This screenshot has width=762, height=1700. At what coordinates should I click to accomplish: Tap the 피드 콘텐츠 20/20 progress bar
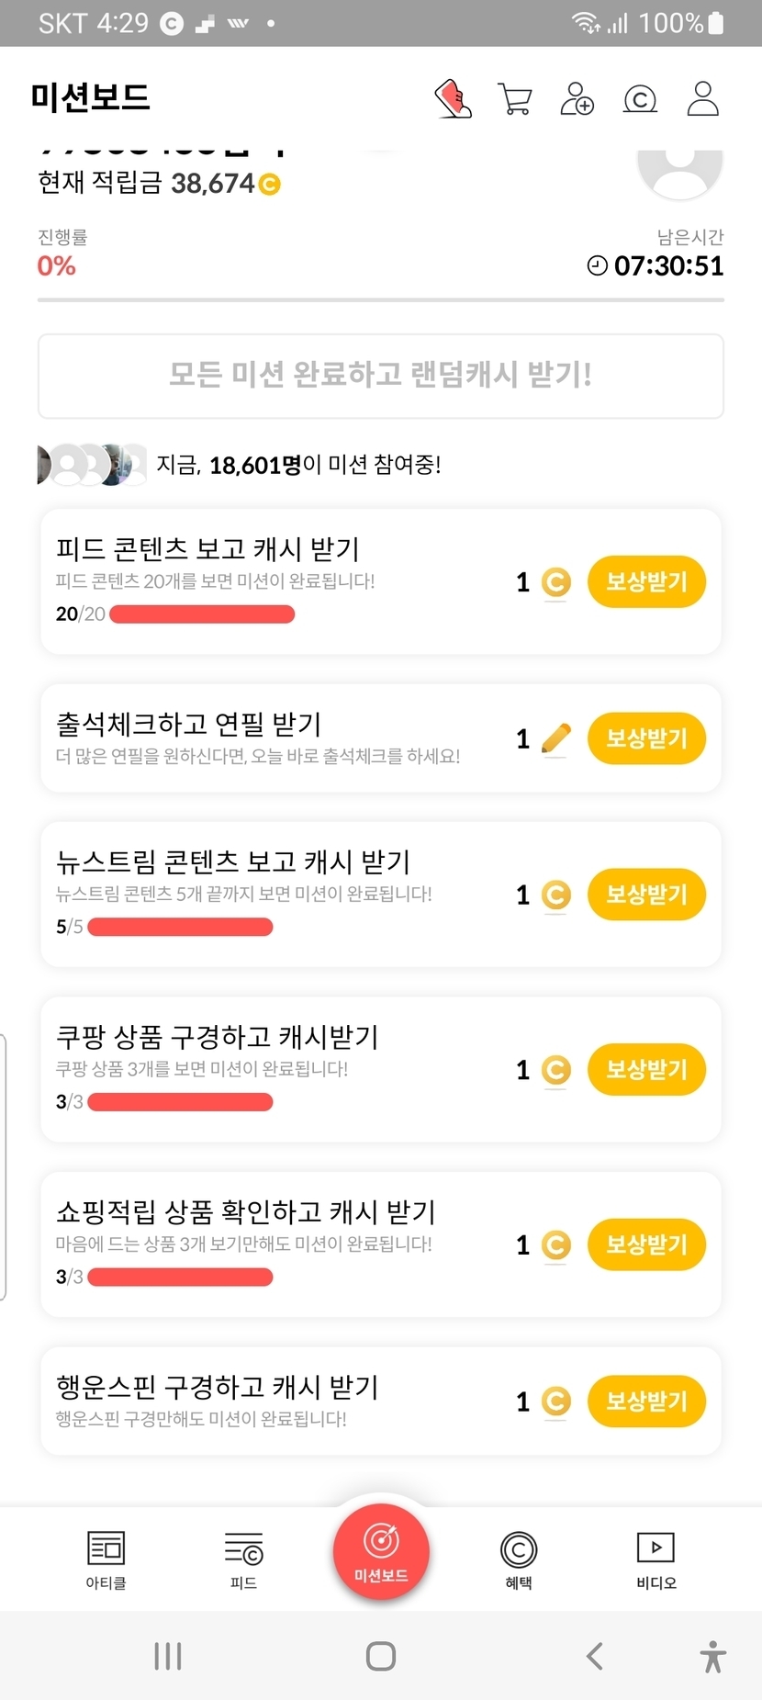pyautogui.click(x=202, y=614)
